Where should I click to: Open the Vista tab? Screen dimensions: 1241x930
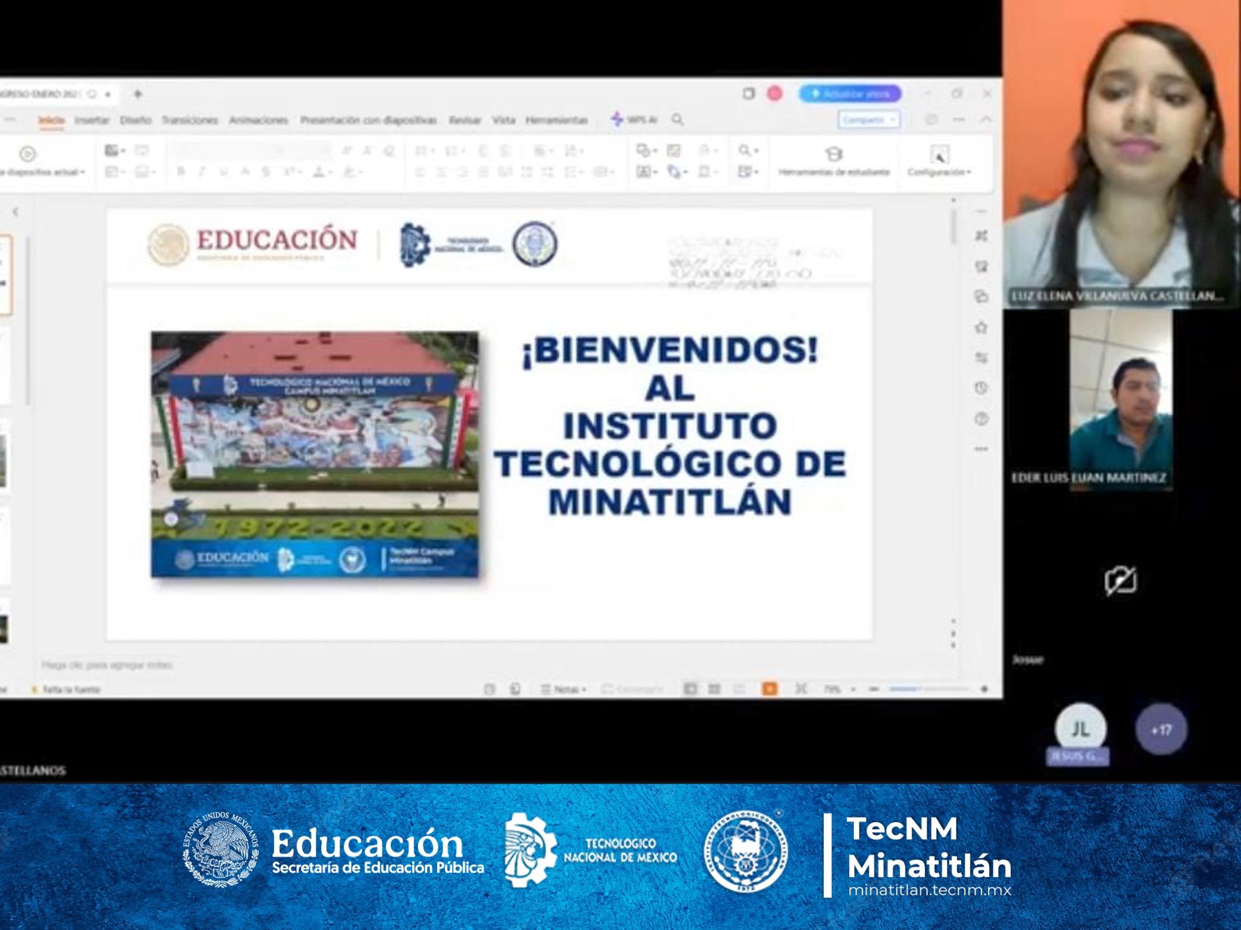point(503,120)
